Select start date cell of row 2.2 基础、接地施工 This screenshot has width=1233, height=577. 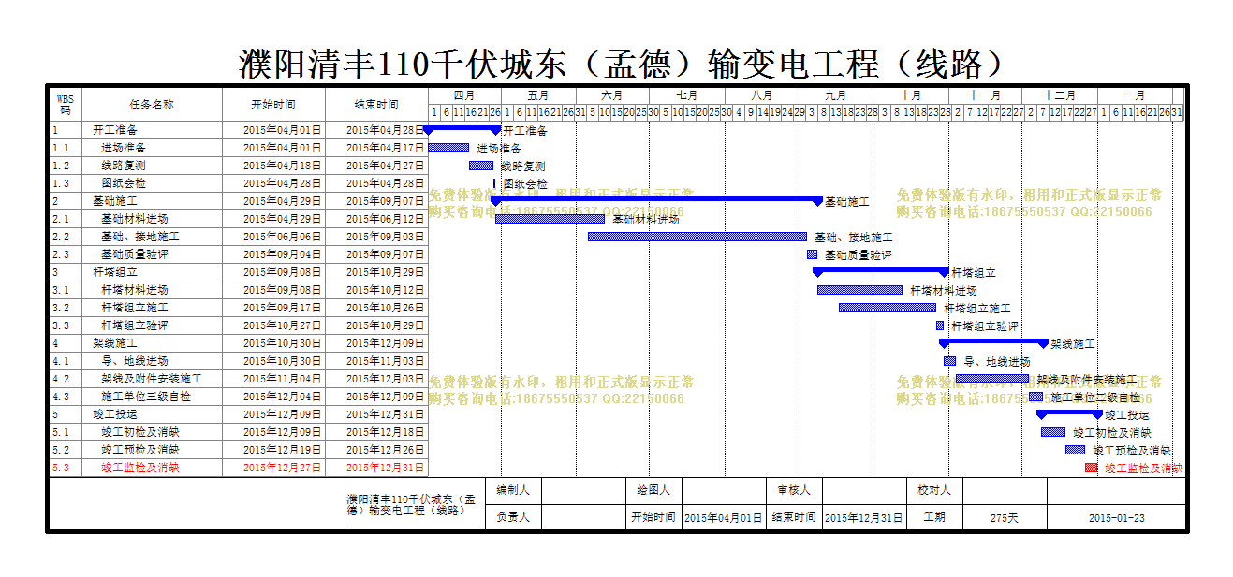pos(273,237)
